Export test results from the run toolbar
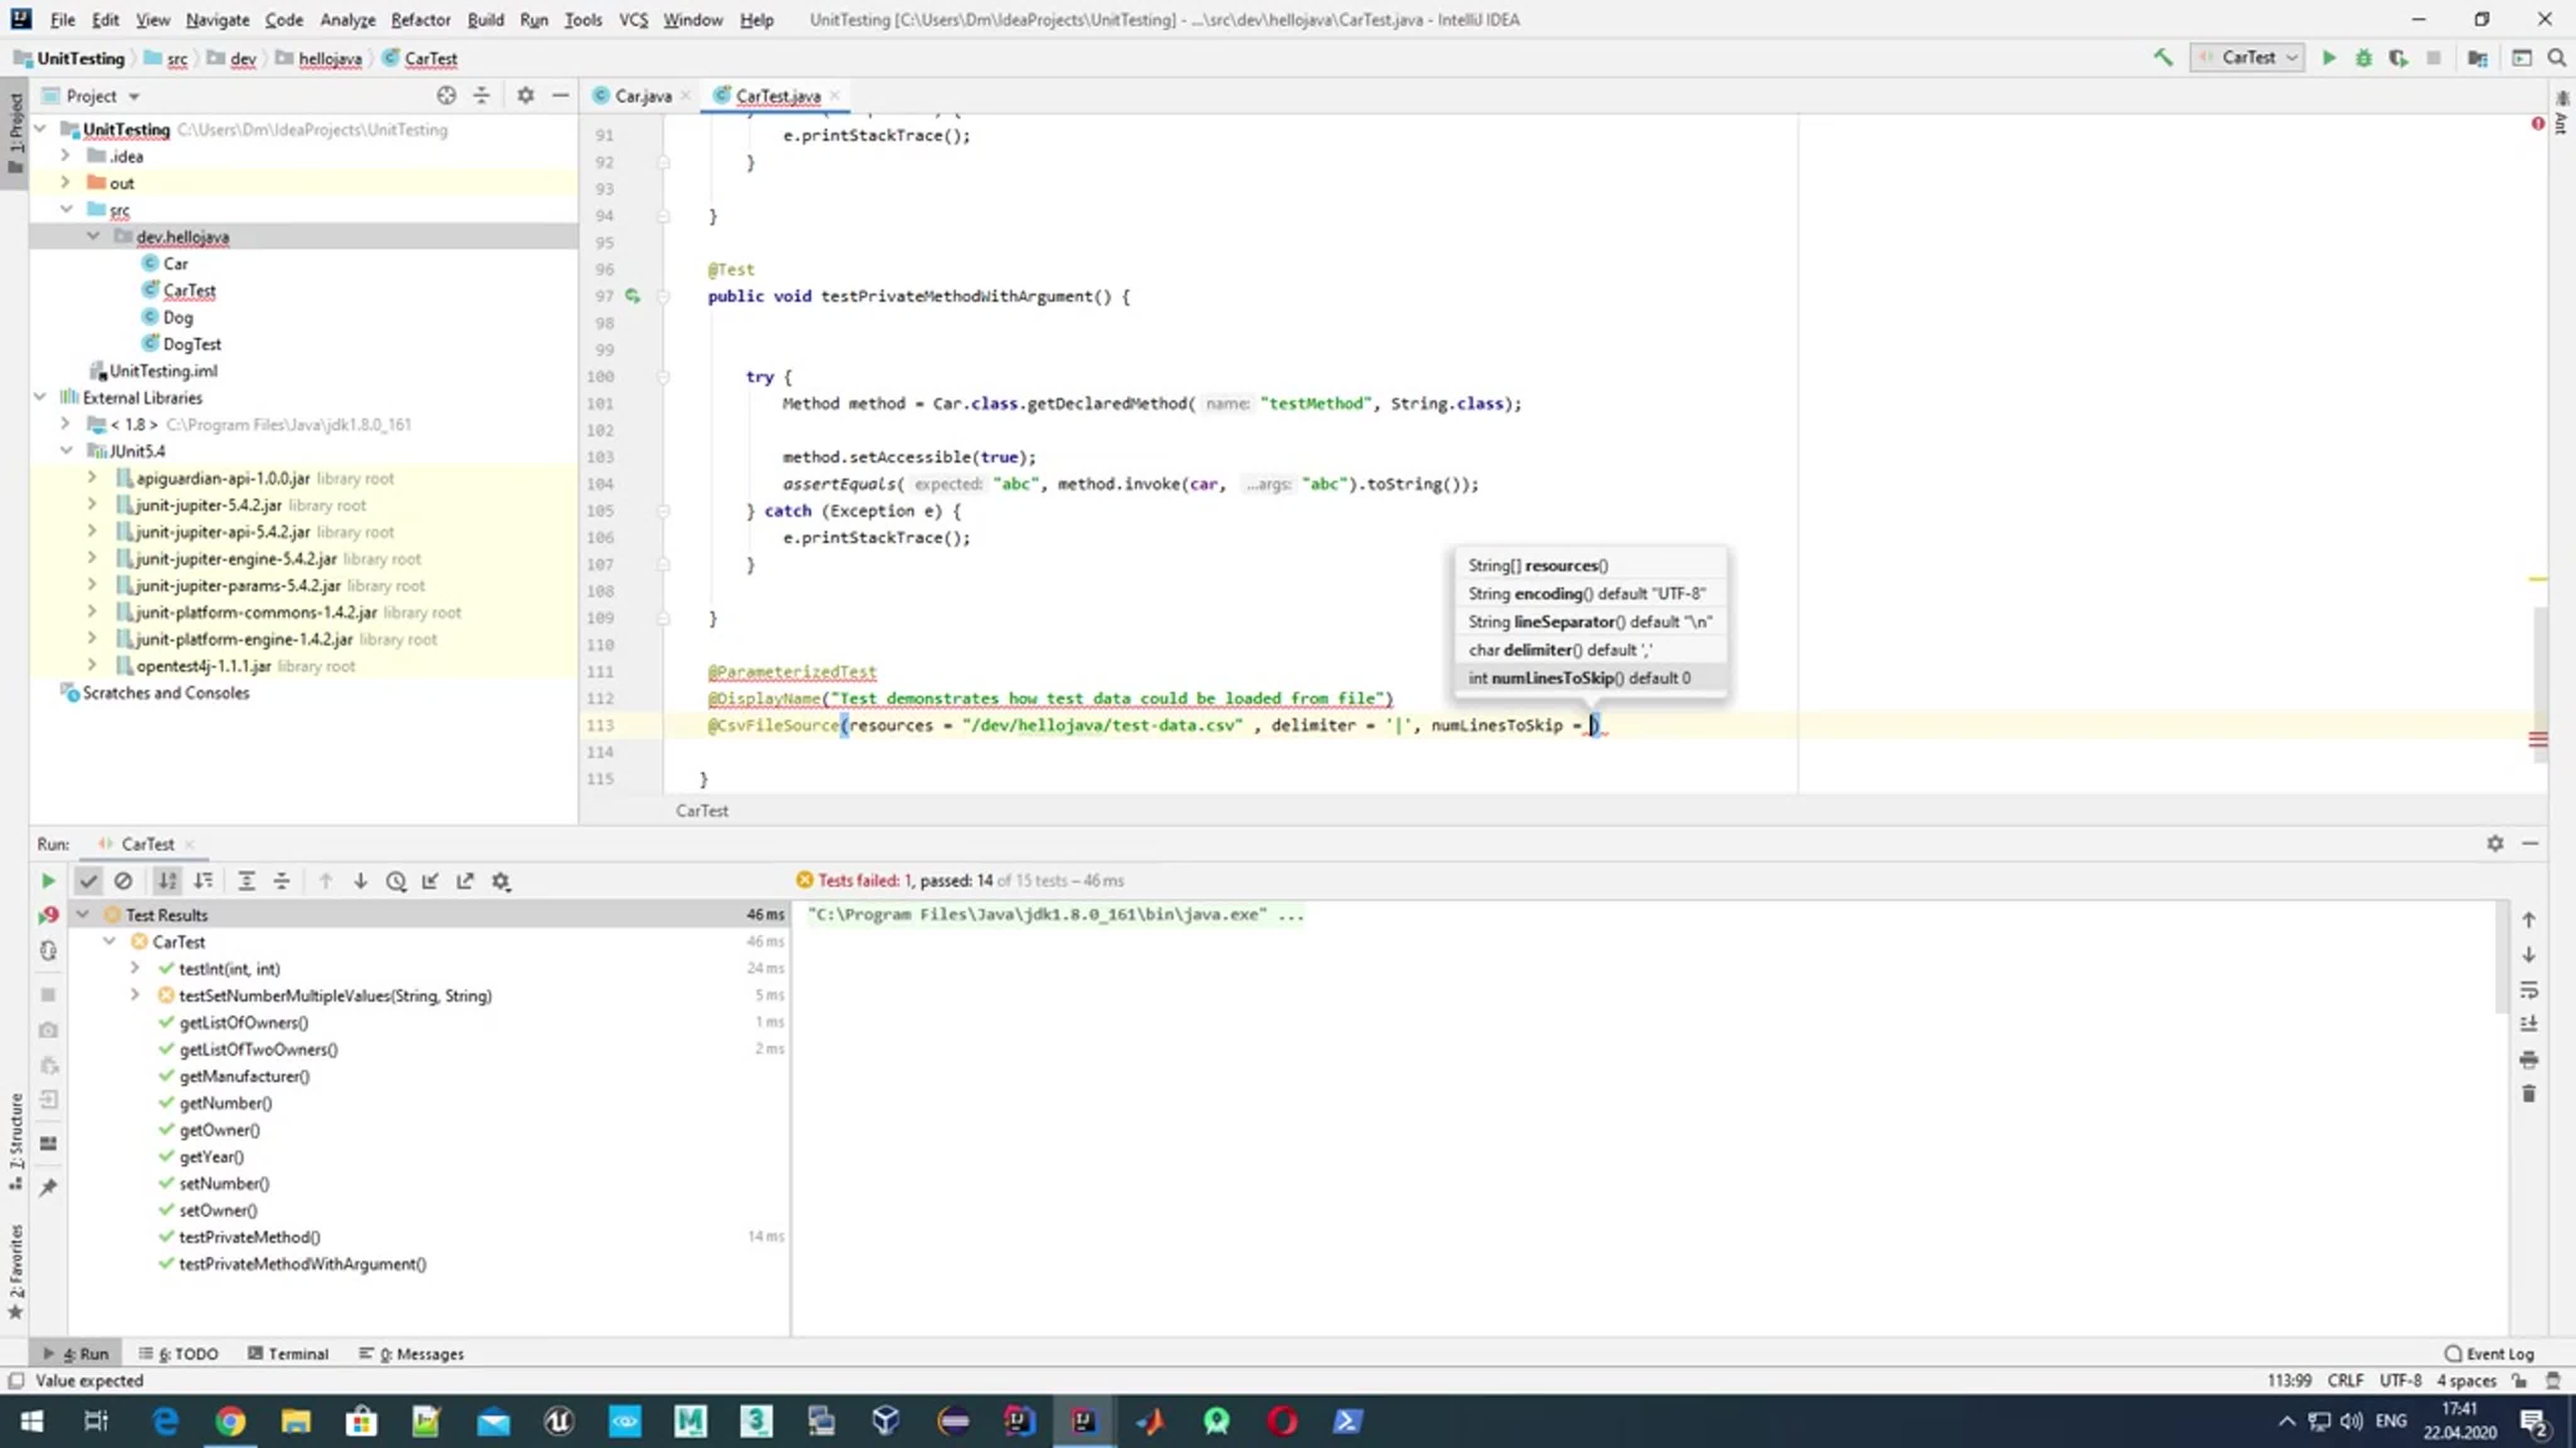 click(x=465, y=880)
